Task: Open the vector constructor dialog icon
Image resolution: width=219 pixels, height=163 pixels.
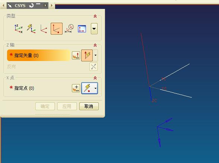Action: 76,55
